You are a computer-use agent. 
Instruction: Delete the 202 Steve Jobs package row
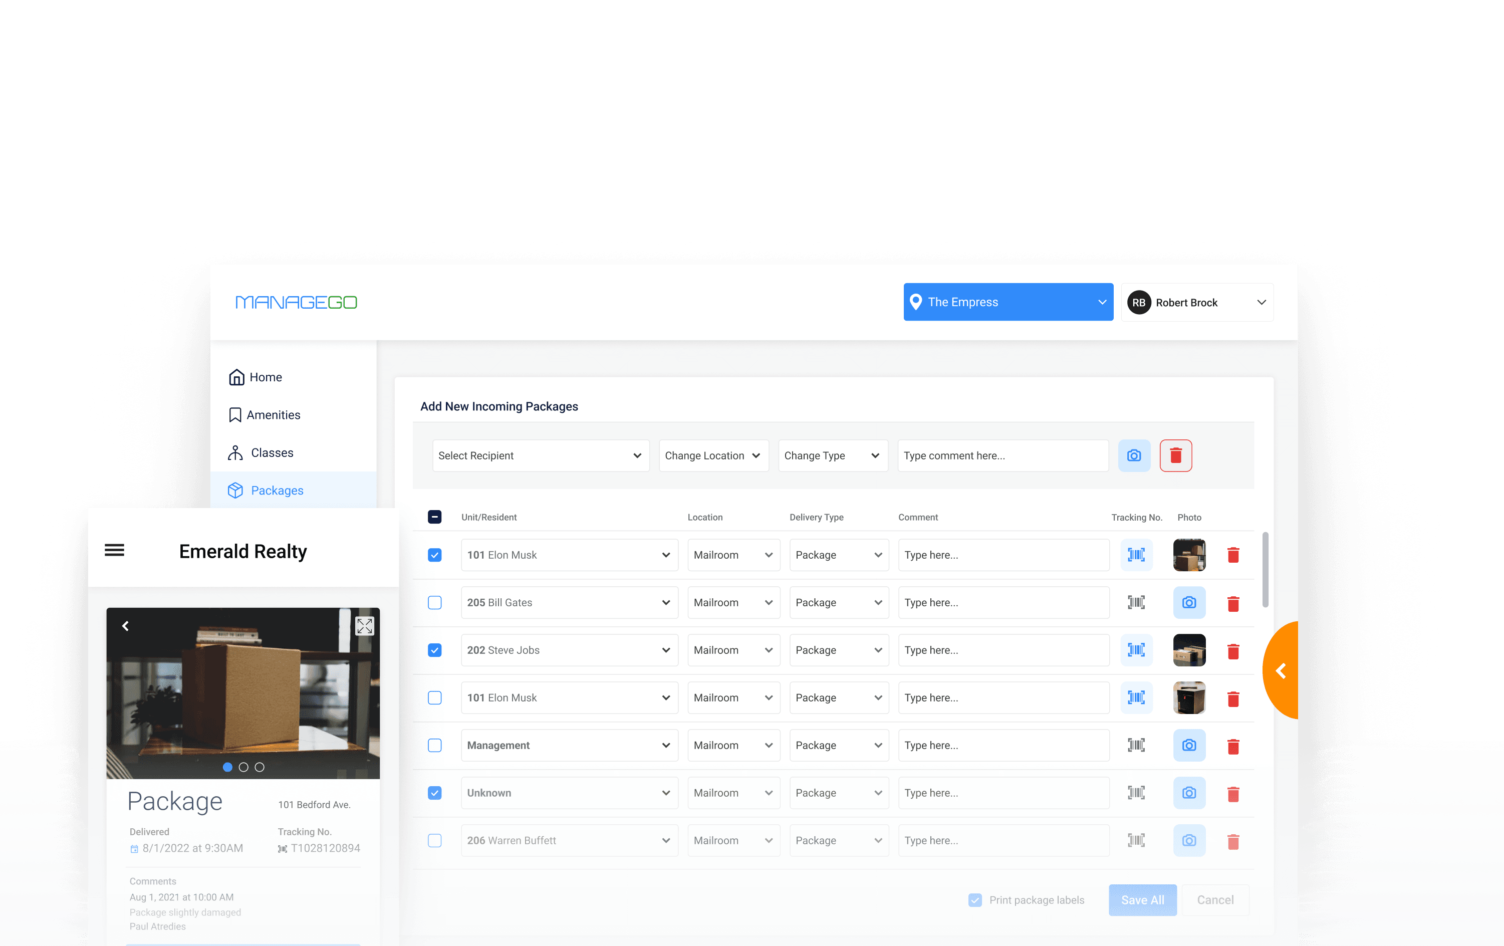point(1233,652)
